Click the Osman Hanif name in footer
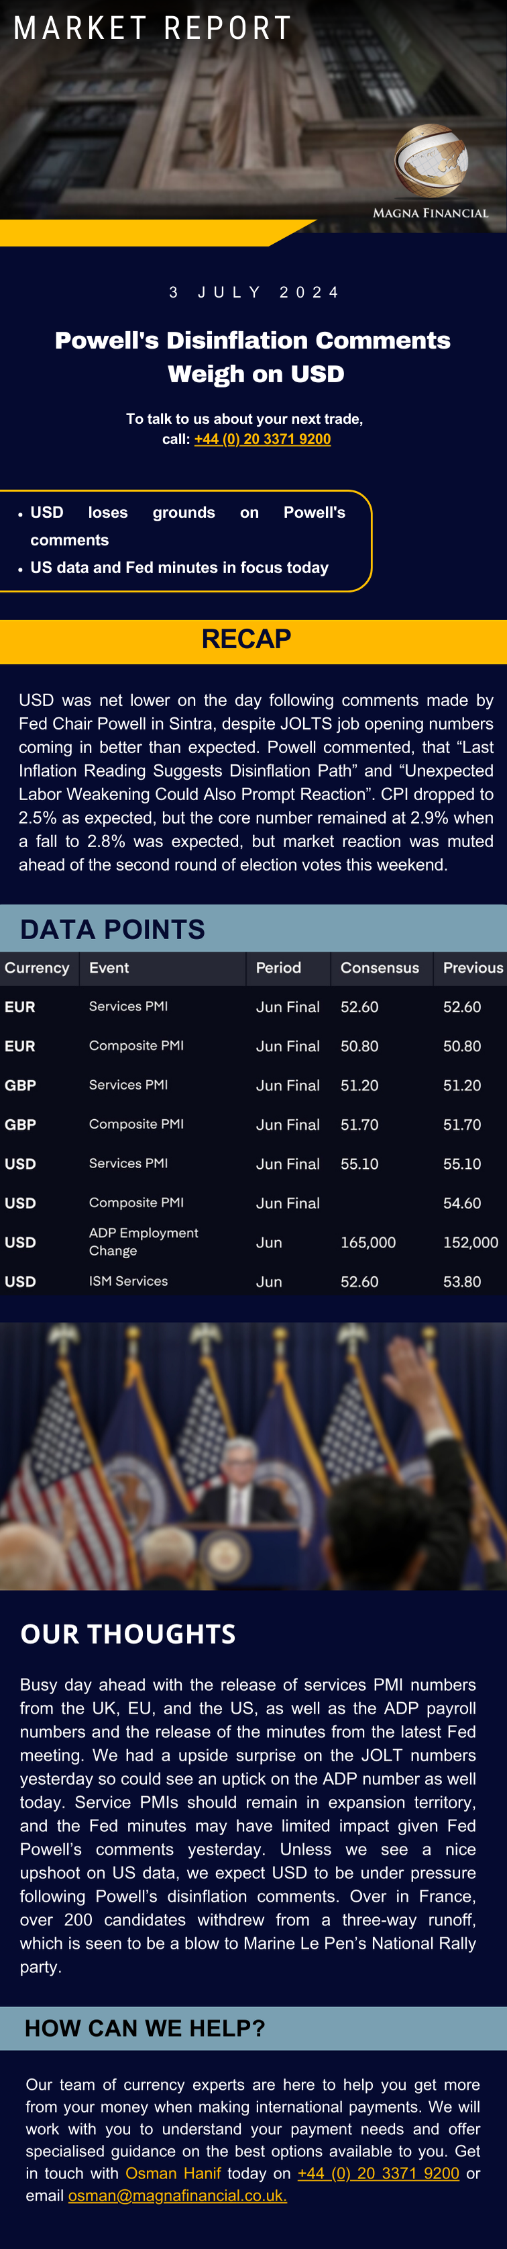This screenshot has width=507, height=2249. pos(172,2173)
